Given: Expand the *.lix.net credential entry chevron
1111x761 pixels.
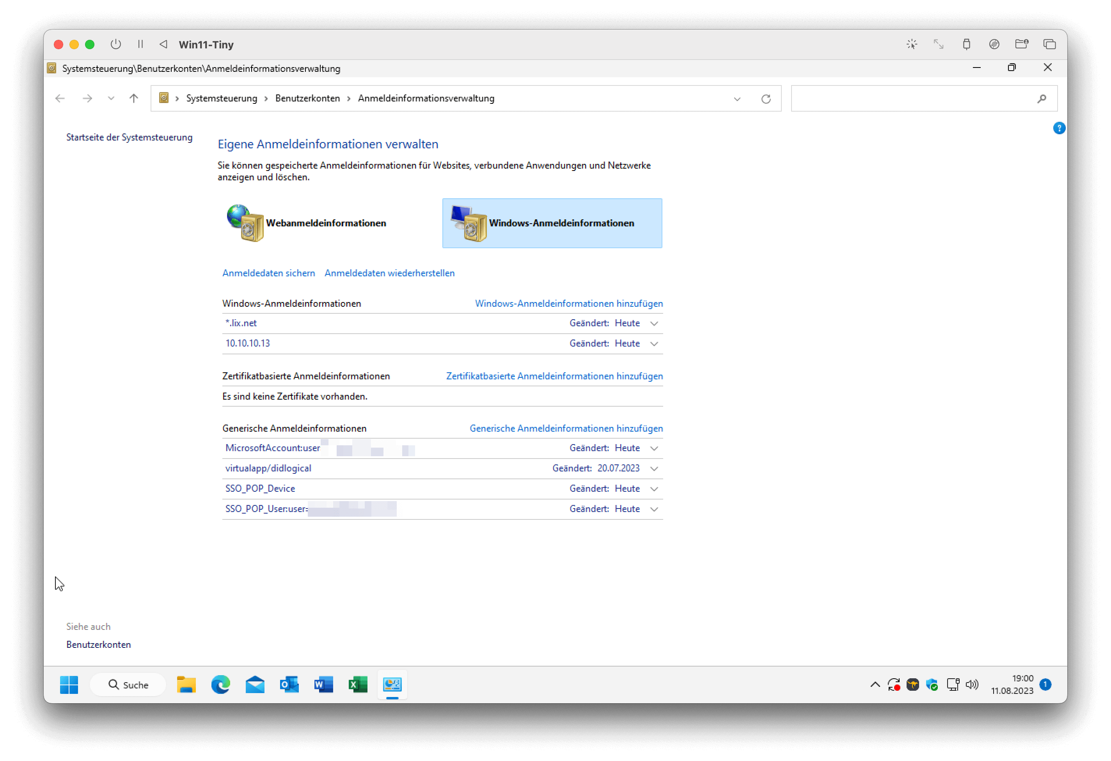Looking at the screenshot, I should pyautogui.click(x=655, y=324).
